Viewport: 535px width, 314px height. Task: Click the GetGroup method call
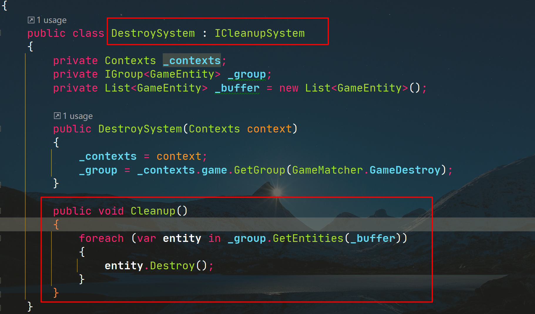pyautogui.click(x=260, y=170)
